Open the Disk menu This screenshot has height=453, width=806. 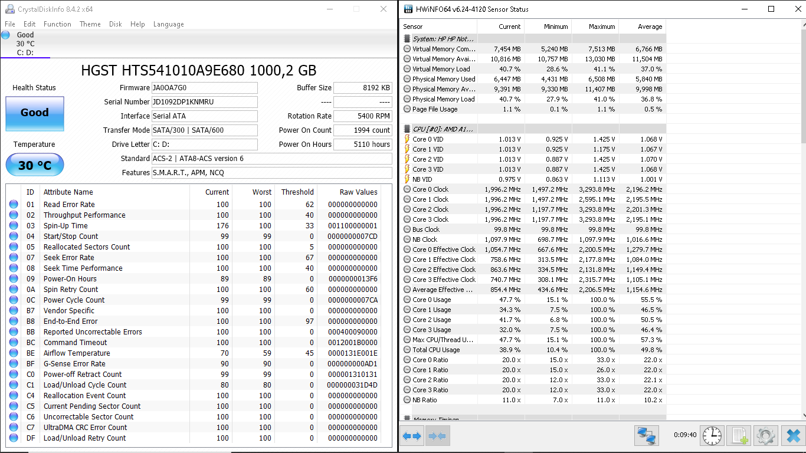(x=116, y=24)
